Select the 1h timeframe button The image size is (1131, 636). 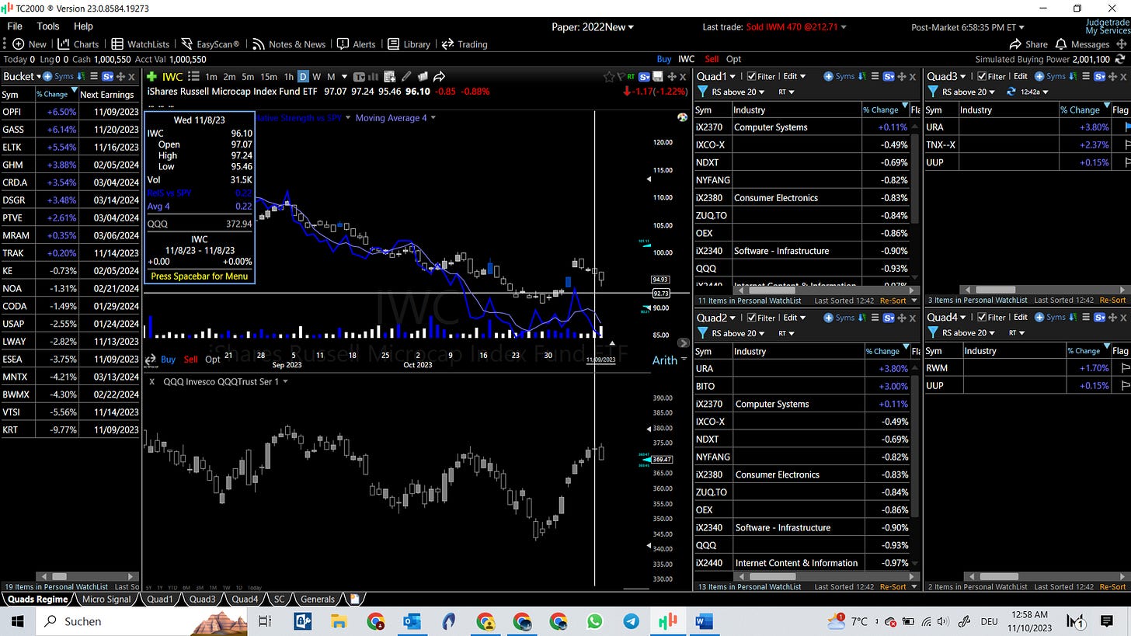coord(288,76)
